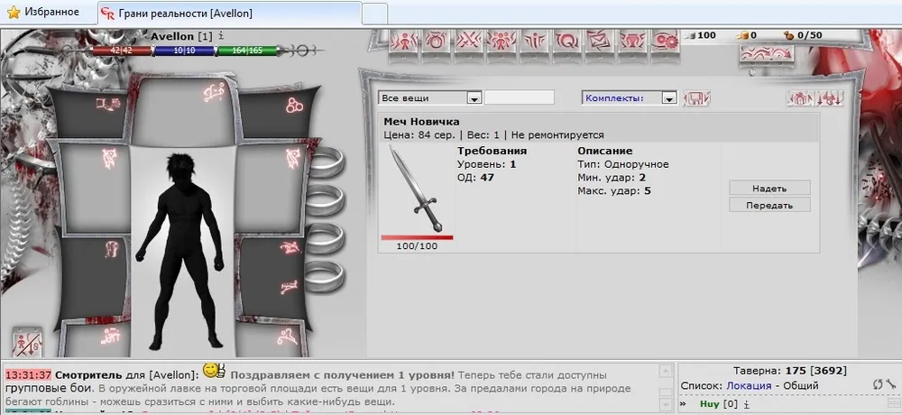Click the gift box icon above item list
Viewport: 902px width, 415px height.
pos(800,97)
